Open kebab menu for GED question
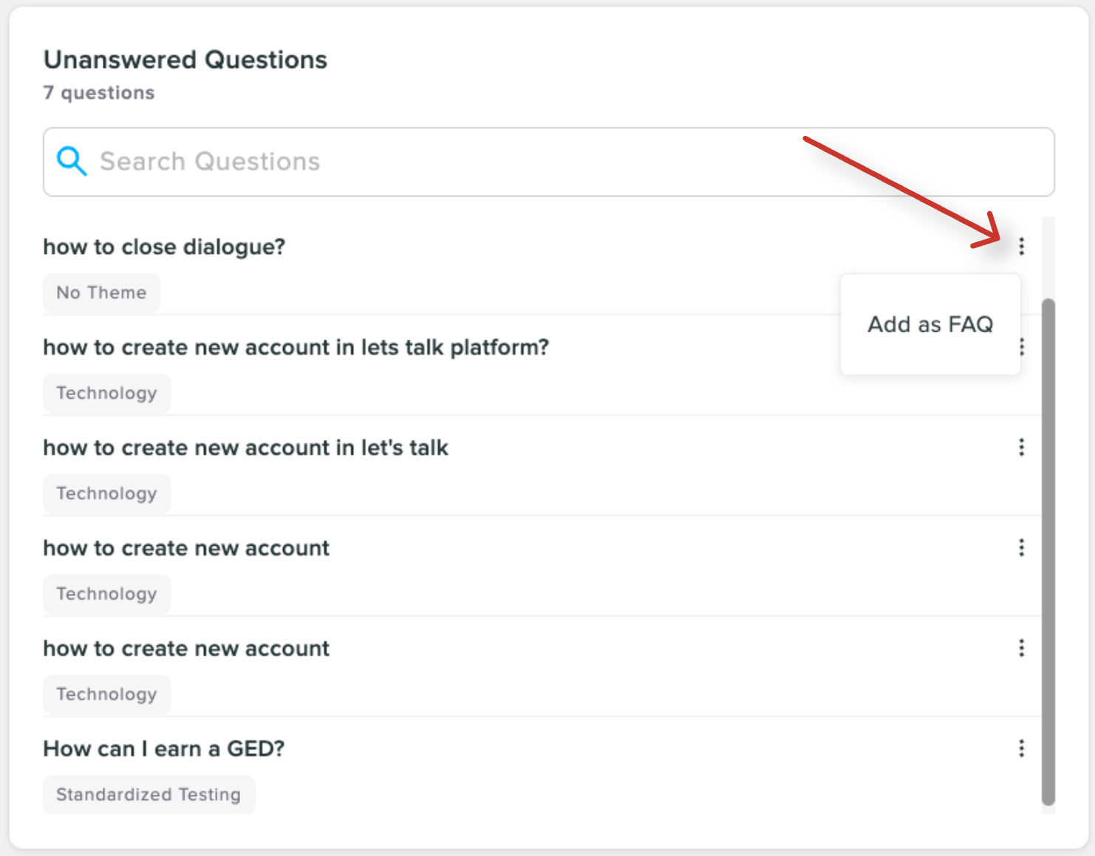Screen dimensions: 1095x856 1021,748
